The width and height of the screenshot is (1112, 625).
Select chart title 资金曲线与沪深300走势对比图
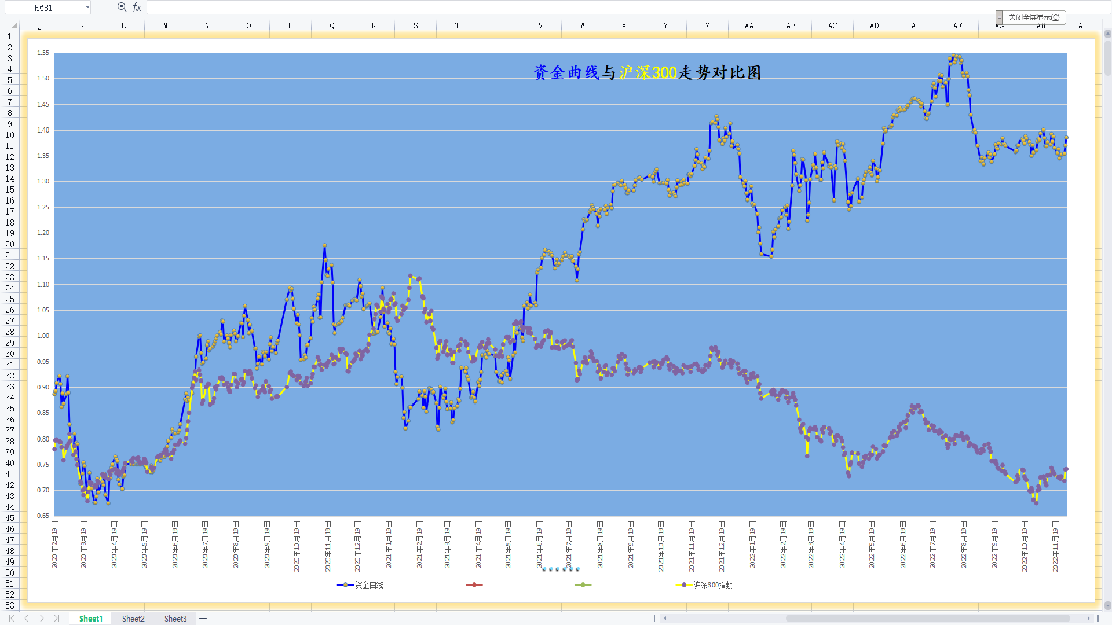tap(647, 72)
